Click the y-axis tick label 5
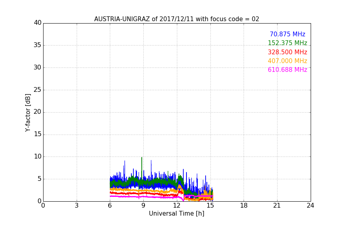Viewport: 345px width, 230px height. 40,179
